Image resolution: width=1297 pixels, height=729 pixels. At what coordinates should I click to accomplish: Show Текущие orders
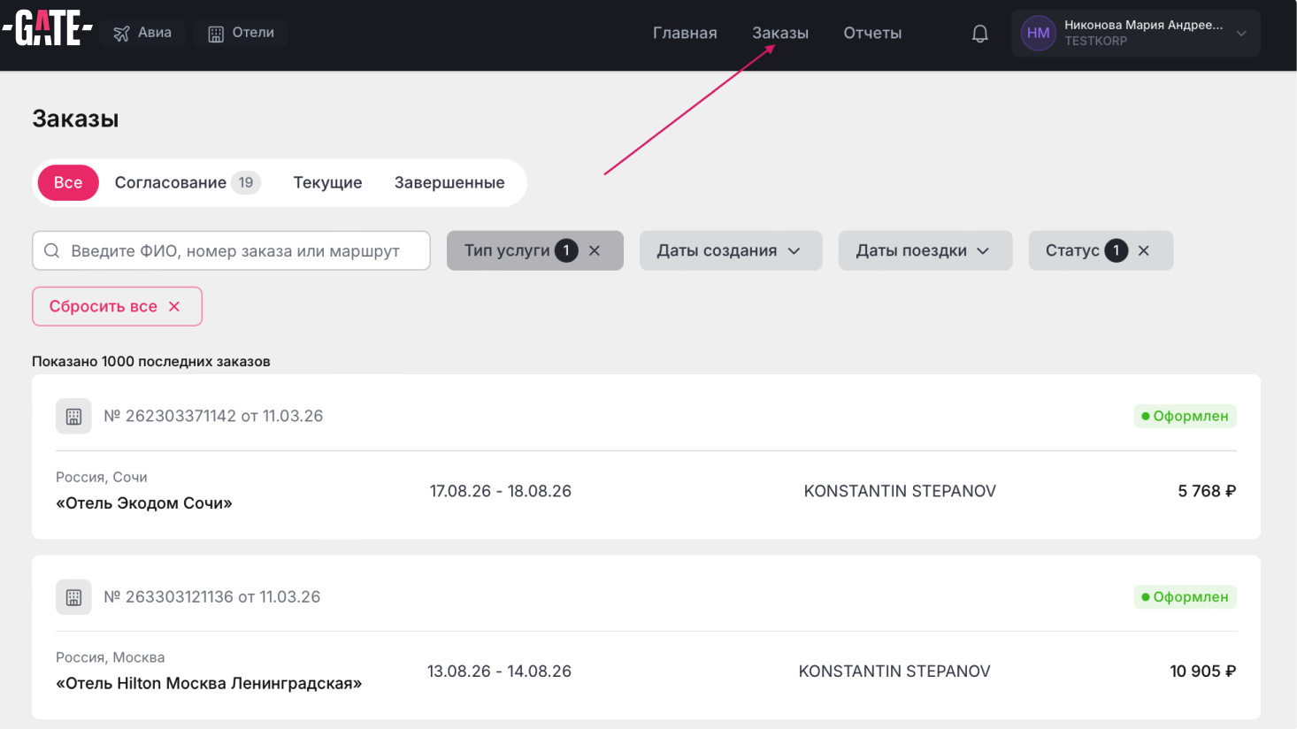327,183
